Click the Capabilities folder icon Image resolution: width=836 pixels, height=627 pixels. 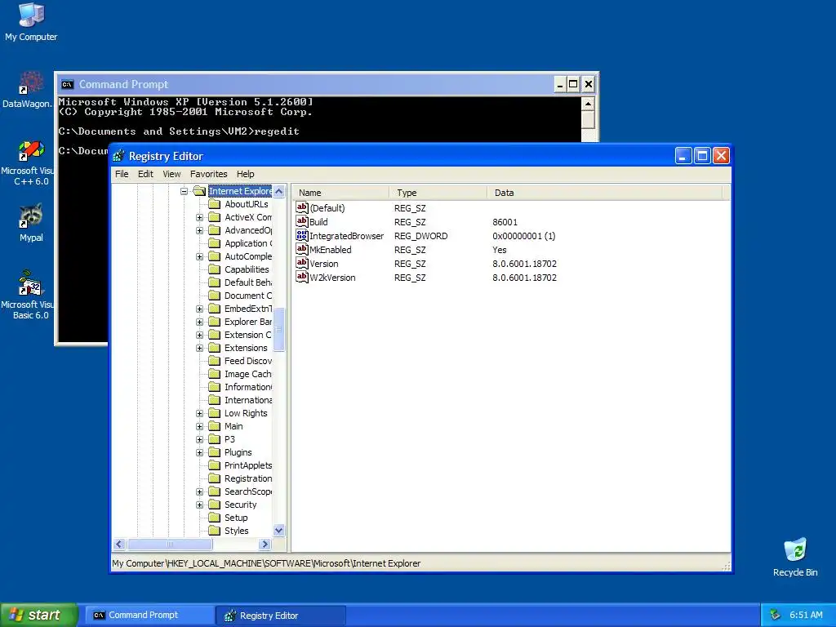point(215,269)
